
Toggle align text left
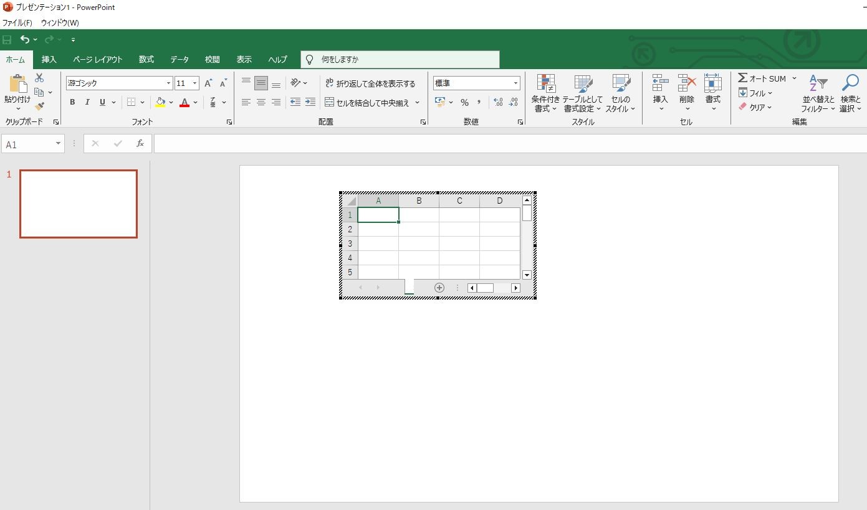coord(246,102)
